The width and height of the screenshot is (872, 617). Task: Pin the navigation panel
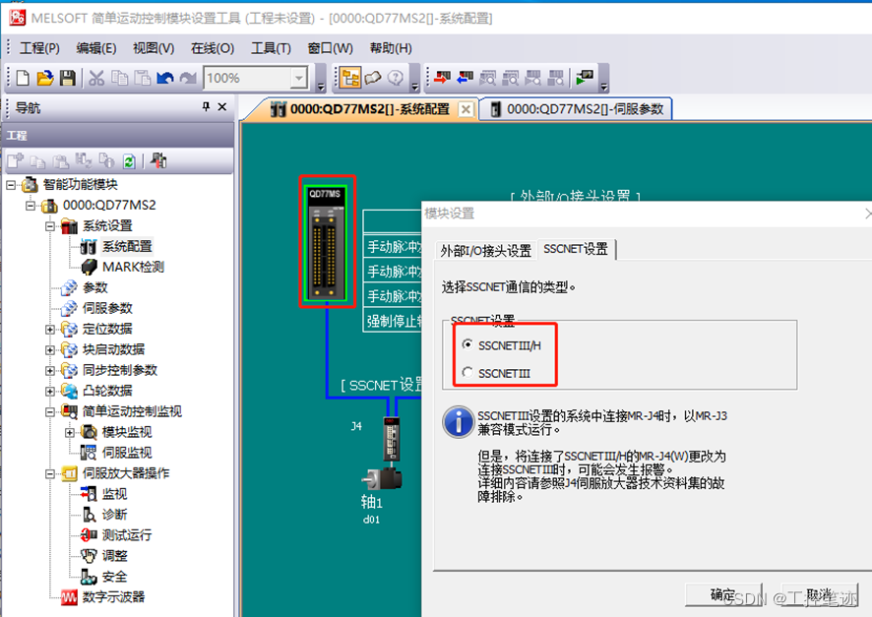point(207,106)
